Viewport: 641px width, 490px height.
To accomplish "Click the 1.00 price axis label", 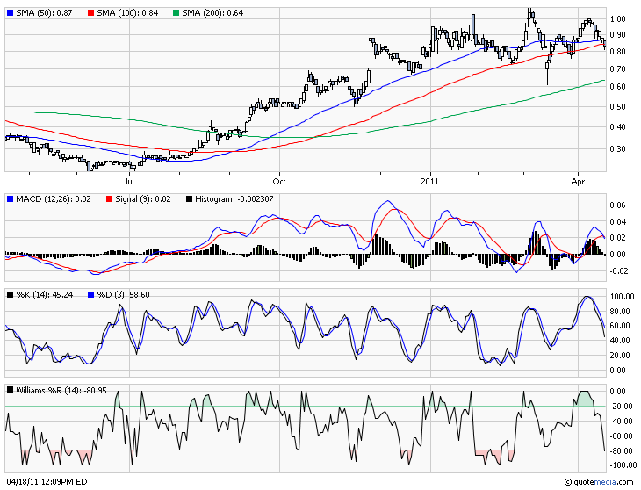I will point(617,18).
